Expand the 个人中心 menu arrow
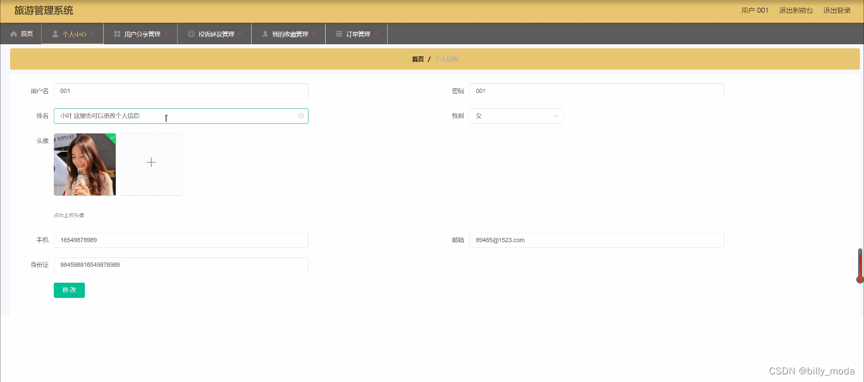Viewport: 864px width, 382px height. point(93,34)
